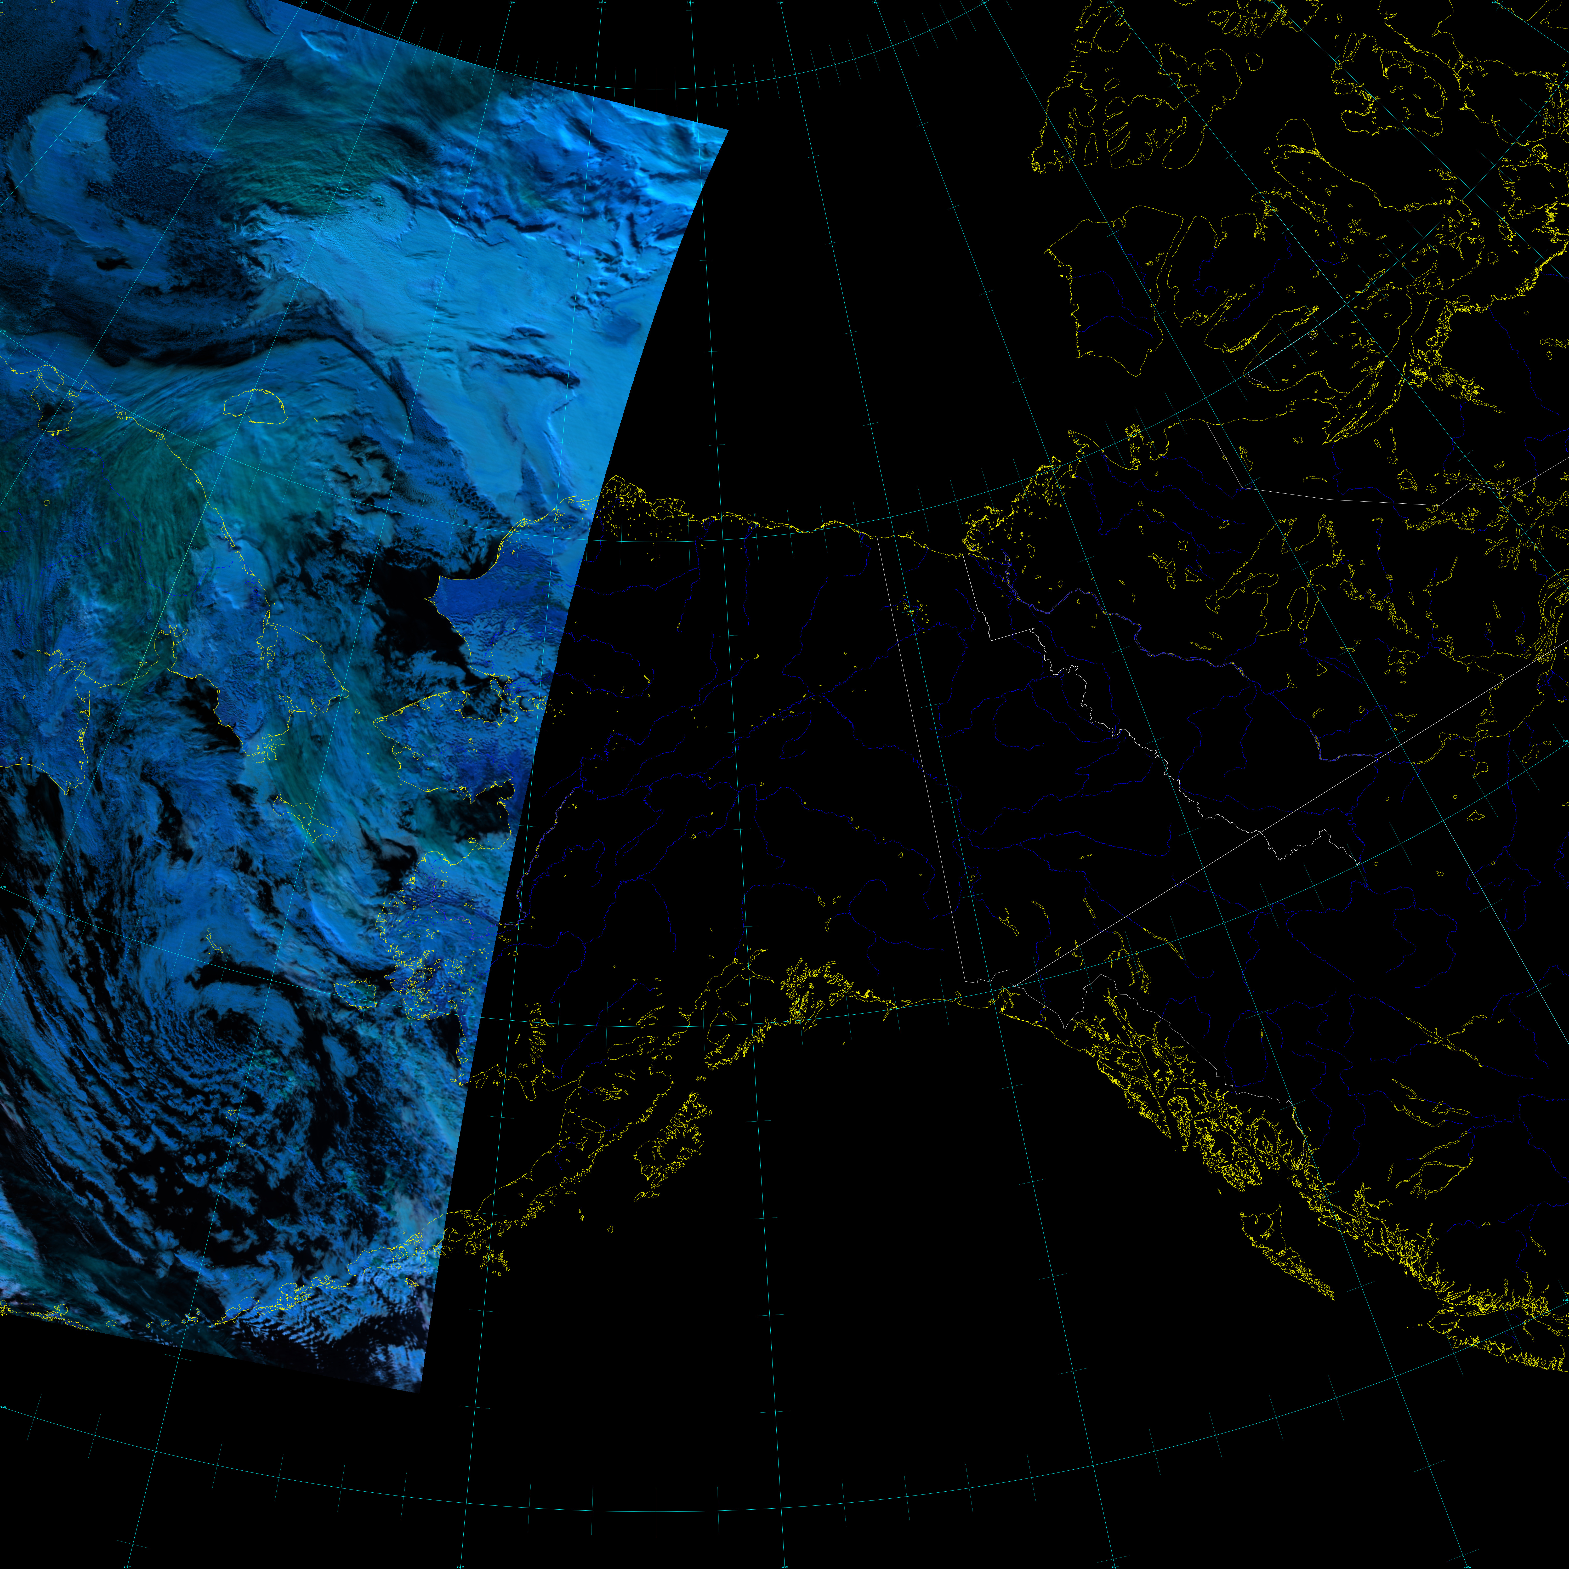
Task: Click the 150W longitude label on top edge
Action: 690,2
